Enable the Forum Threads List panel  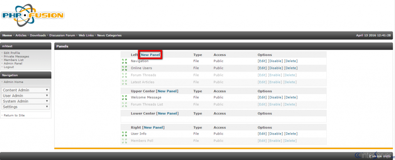[x=275, y=104]
